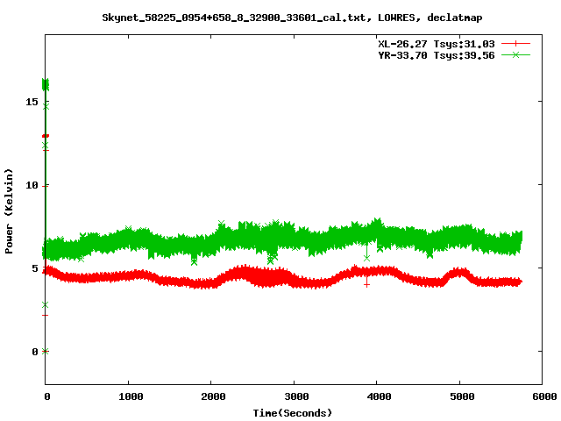Click the y-axis tick label 5
Screen dimensions: 561x421
pyautogui.click(x=35, y=268)
